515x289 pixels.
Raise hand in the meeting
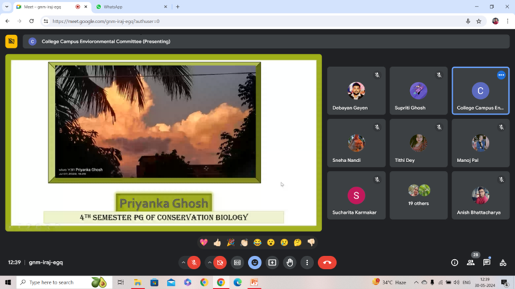(x=289, y=262)
